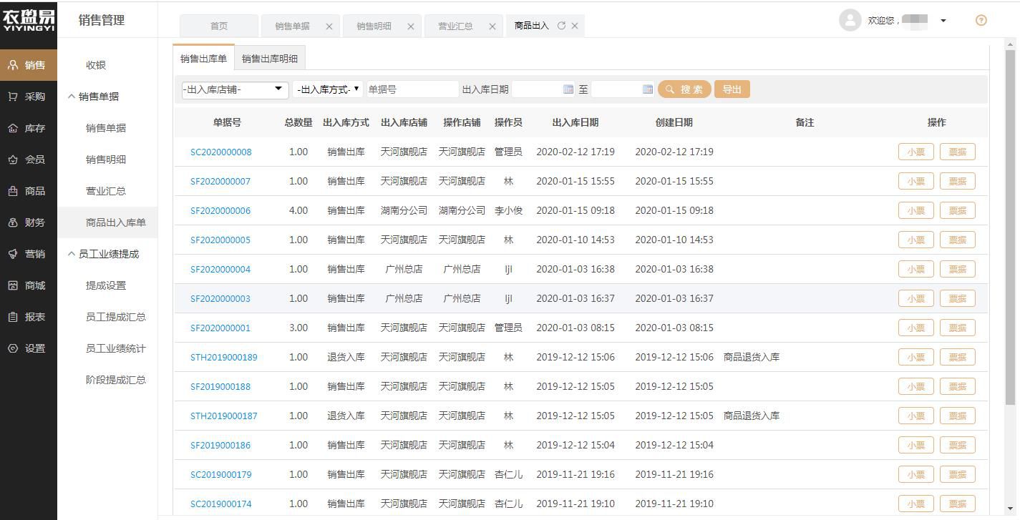Screen dimensions: 1020x520
Task: Switch to the 销售出库明细 tab
Action: pyautogui.click(x=270, y=58)
